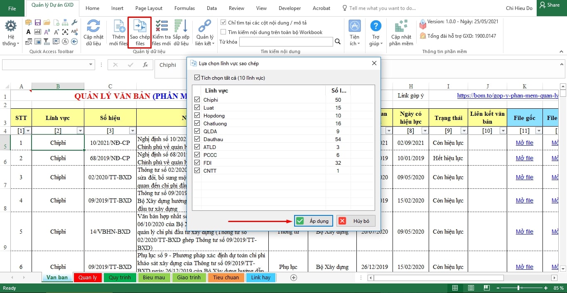Open filter dropdown for Lĩnh vực column
Viewport: 567px width, 293px height.
(x=80, y=131)
